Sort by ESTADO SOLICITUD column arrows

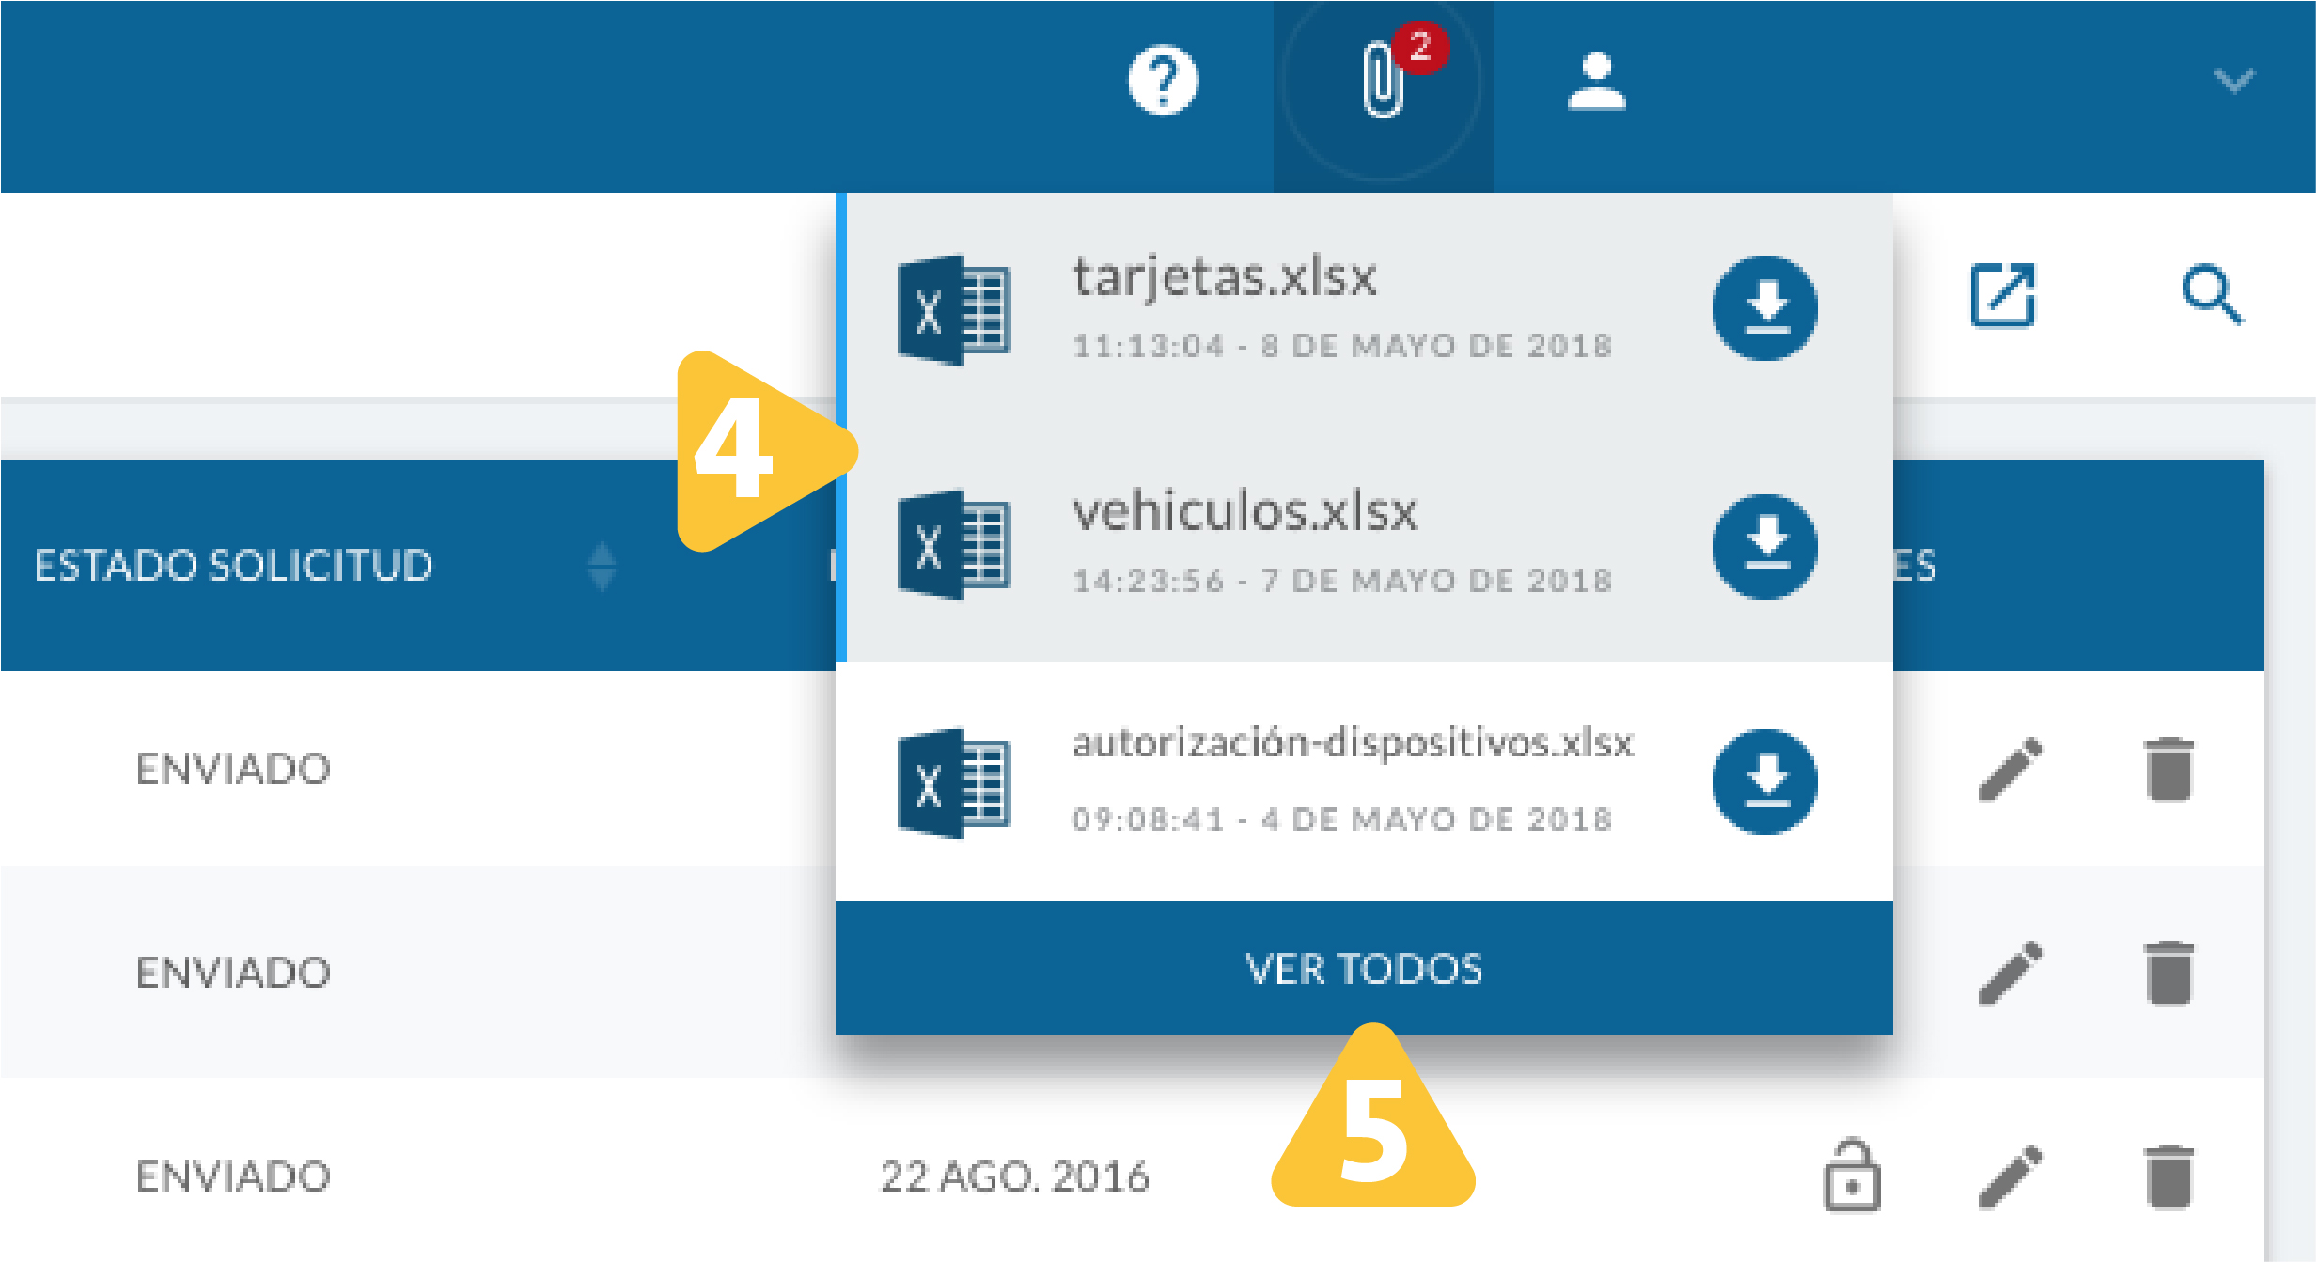pyautogui.click(x=602, y=566)
